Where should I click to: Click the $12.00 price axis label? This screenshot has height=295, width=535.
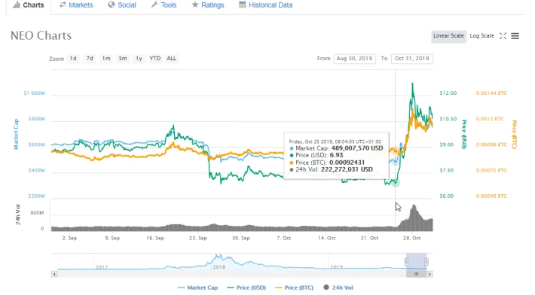point(448,93)
